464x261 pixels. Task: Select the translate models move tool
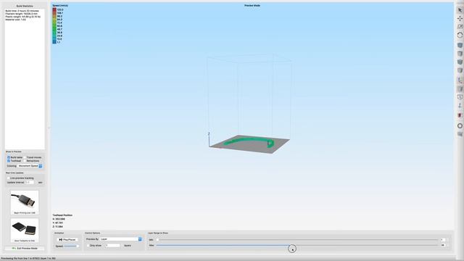click(x=460, y=19)
